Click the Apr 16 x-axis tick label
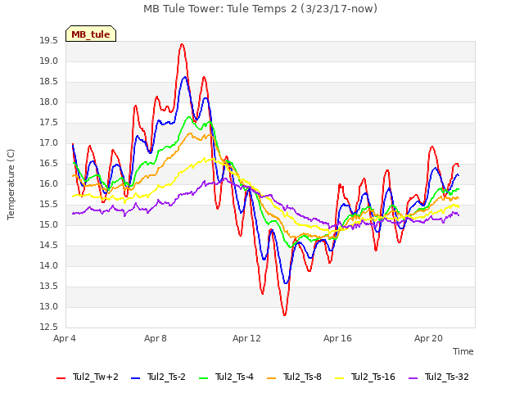 (x=337, y=338)
